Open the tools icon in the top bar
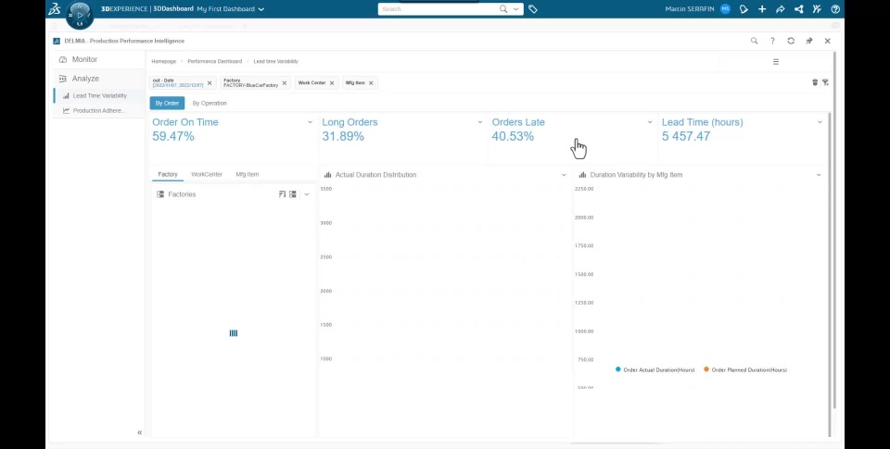890x449 pixels. tap(817, 9)
